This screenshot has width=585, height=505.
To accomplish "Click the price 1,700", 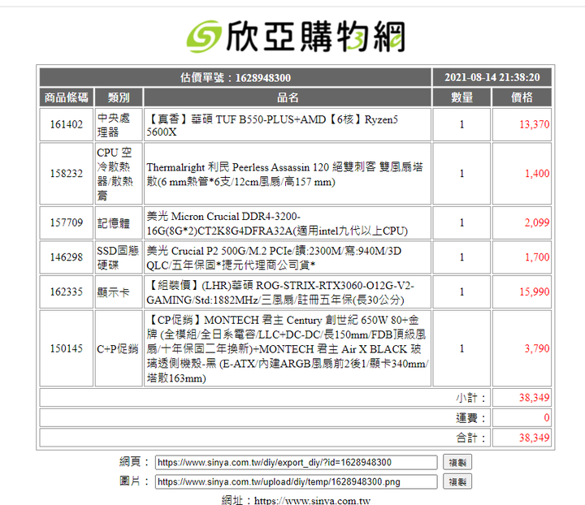I will 537,257.
